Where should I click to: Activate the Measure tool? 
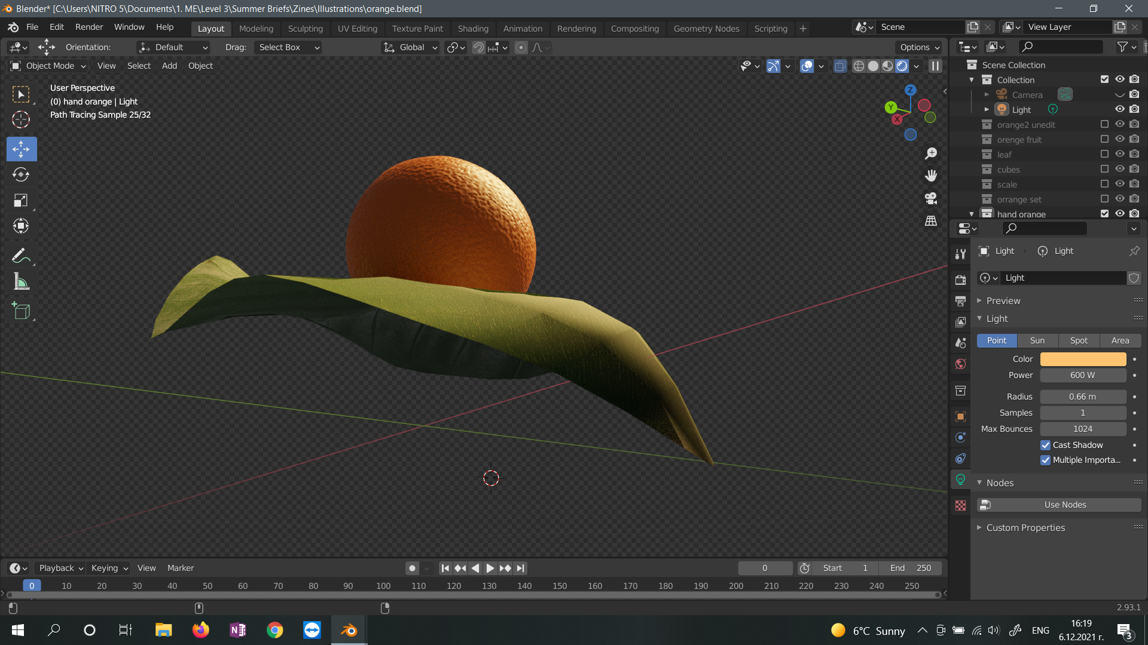tap(21, 282)
